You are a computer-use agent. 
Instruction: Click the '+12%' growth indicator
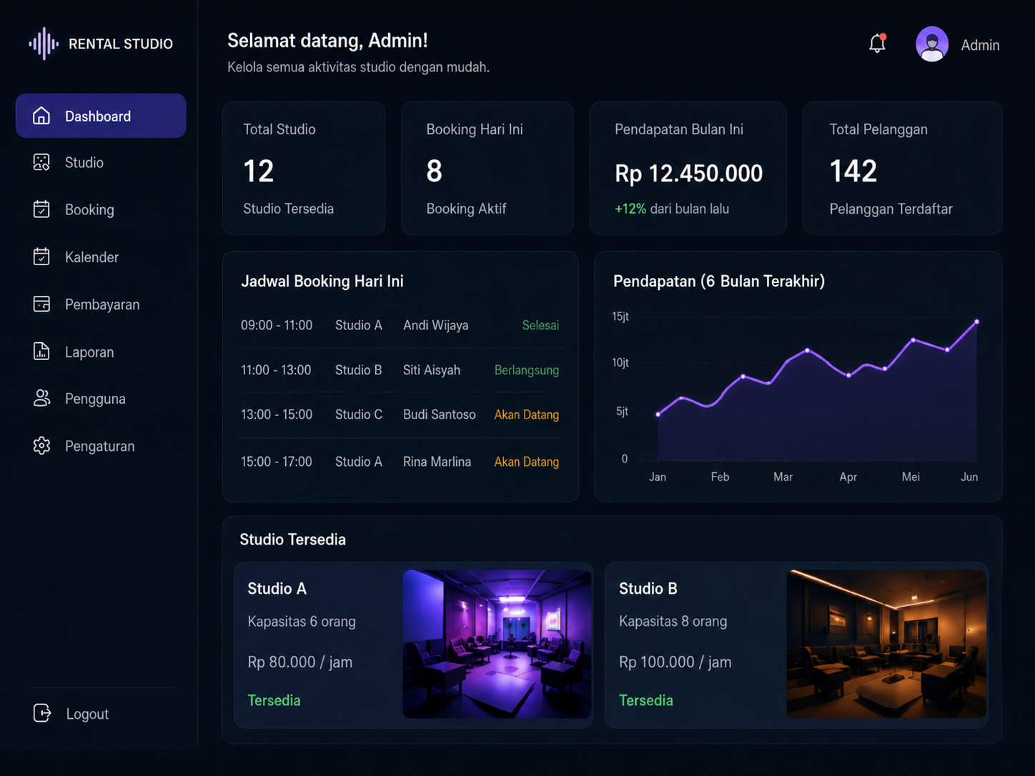click(x=630, y=209)
